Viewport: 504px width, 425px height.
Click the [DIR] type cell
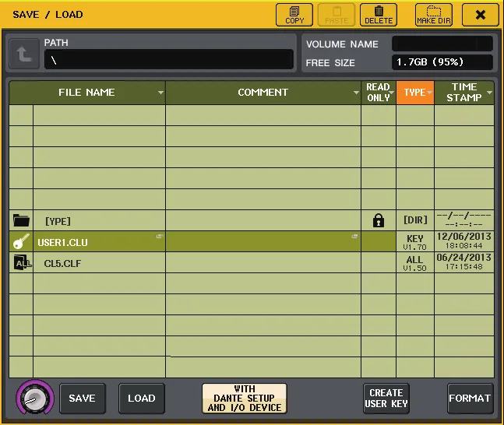[x=415, y=220]
